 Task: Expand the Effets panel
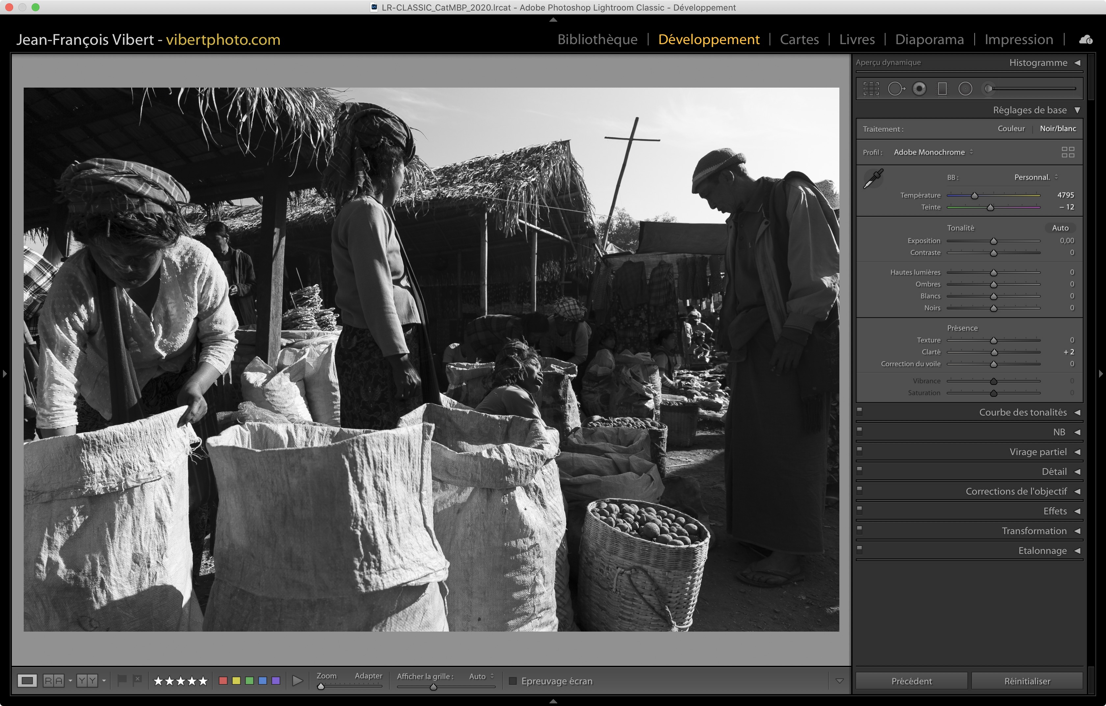tap(1055, 511)
